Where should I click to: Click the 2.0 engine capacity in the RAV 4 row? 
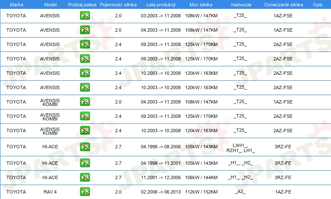pyautogui.click(x=118, y=192)
